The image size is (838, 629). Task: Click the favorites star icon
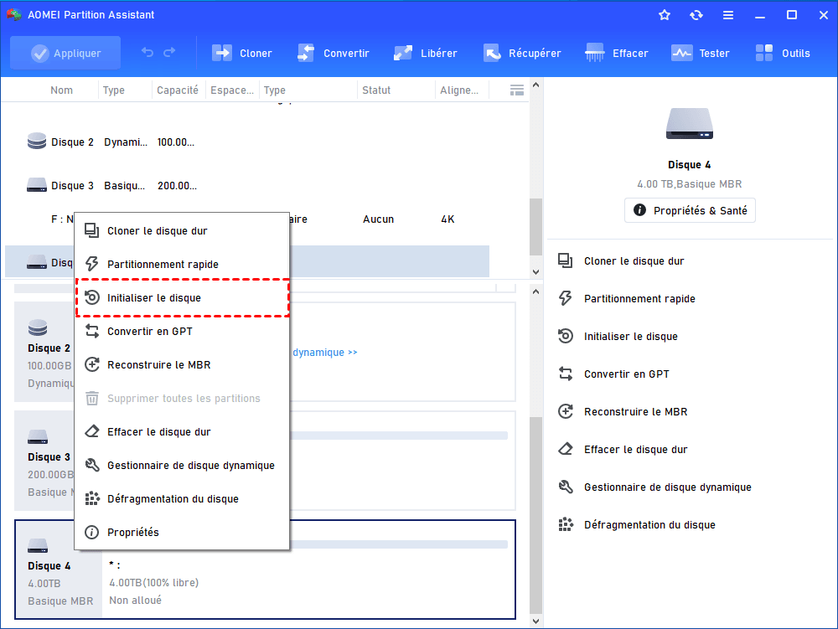click(665, 15)
